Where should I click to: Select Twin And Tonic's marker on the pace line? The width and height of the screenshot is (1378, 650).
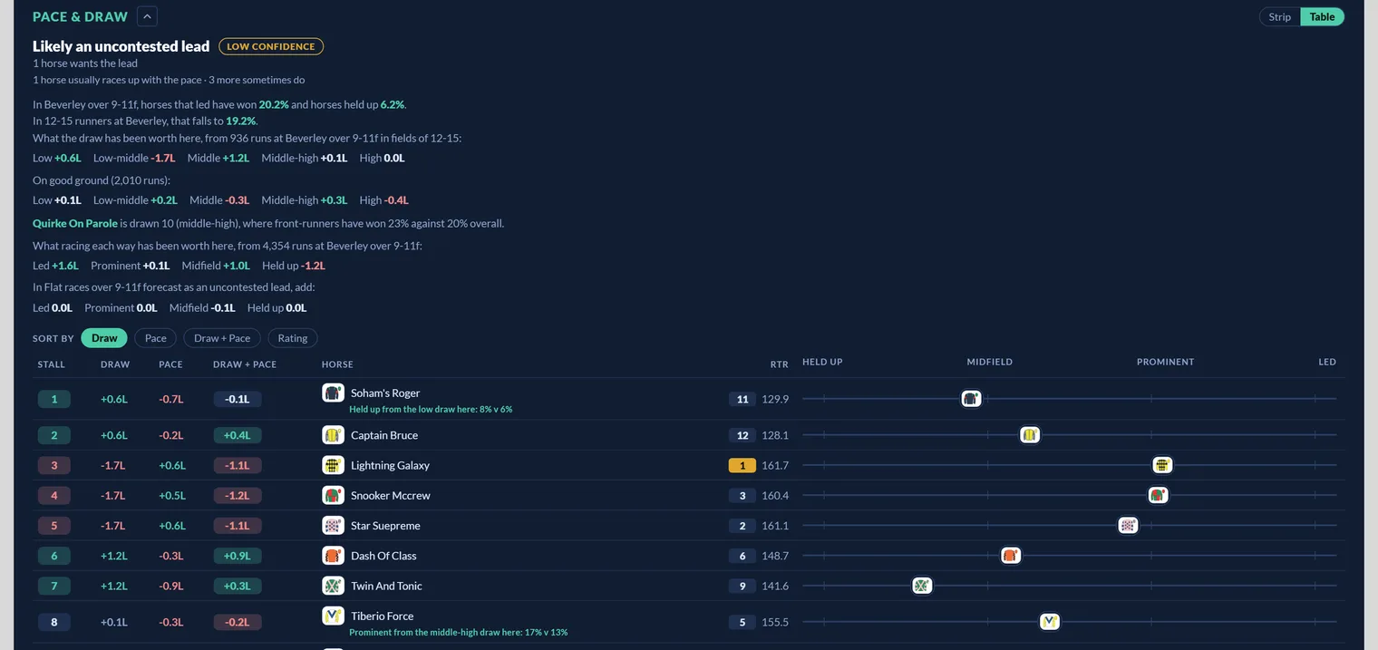coord(922,586)
